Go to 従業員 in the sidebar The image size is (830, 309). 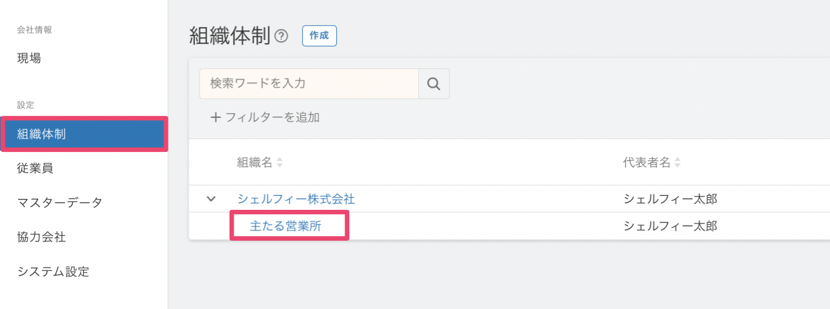pos(35,169)
